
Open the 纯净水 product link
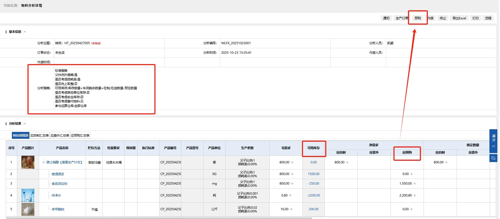tap(56, 195)
